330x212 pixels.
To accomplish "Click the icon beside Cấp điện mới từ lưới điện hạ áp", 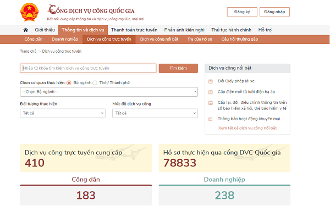I will [x=211, y=92].
